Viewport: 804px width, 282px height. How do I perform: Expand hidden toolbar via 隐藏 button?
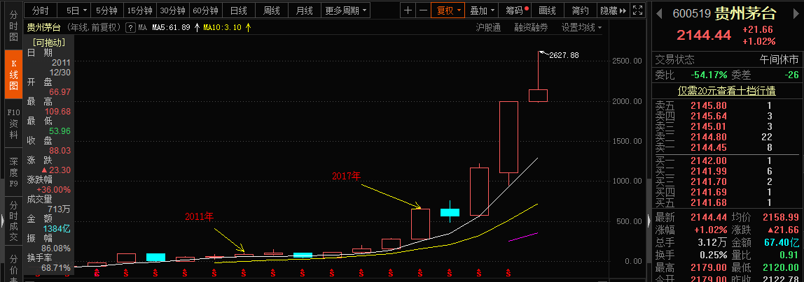tap(613, 10)
